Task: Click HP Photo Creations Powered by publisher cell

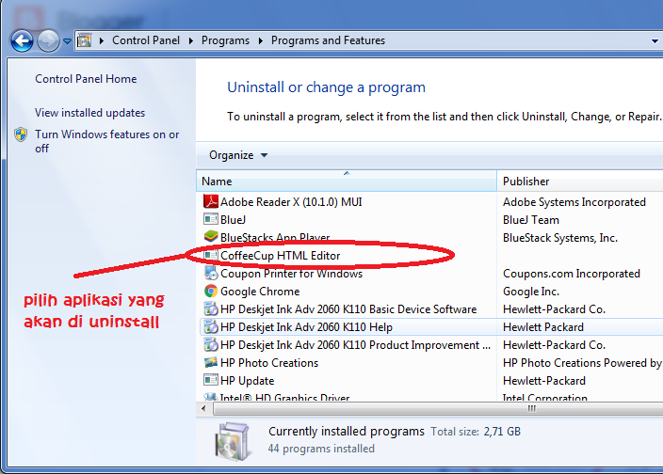Action: tap(582, 363)
